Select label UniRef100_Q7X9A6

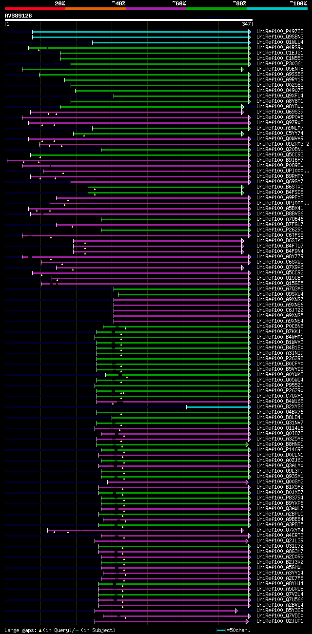[280, 268]
